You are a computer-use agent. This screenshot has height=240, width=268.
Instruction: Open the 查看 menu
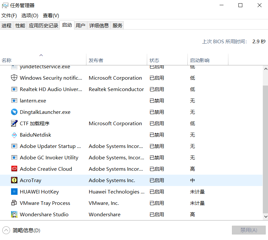click(50, 15)
